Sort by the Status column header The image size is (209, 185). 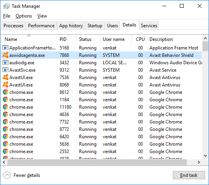tap(88, 39)
